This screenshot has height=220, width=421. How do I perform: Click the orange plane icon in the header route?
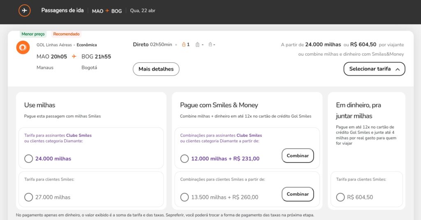tap(107, 11)
